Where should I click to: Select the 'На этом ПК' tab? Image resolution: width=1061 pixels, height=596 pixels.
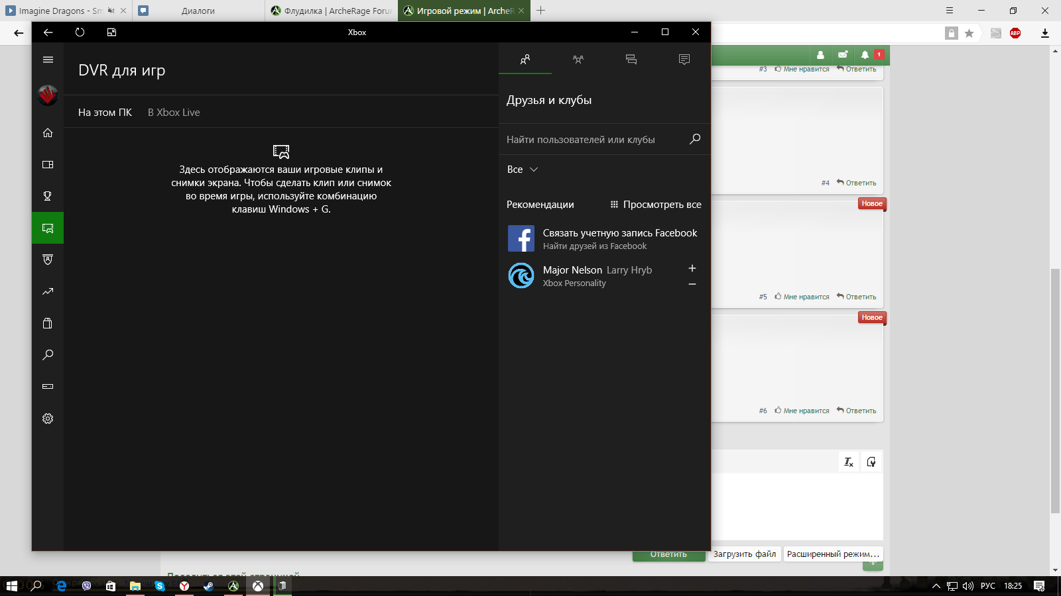(x=105, y=113)
